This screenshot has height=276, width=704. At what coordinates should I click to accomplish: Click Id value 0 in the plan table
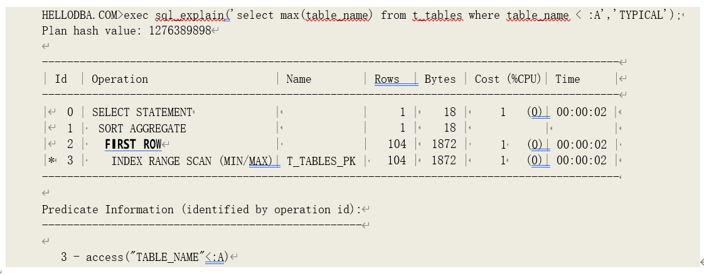coord(70,112)
